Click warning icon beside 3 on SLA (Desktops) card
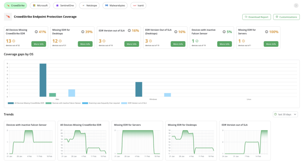The height and width of the screenshot is (162, 306). tap(151, 41)
